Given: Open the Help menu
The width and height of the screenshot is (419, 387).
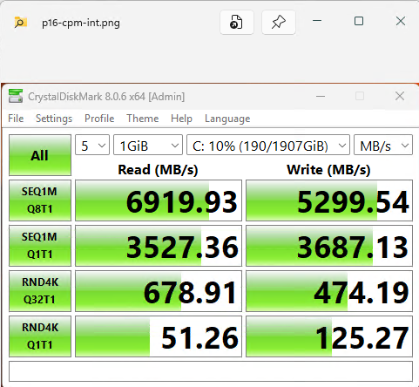Looking at the screenshot, I should tap(181, 119).
